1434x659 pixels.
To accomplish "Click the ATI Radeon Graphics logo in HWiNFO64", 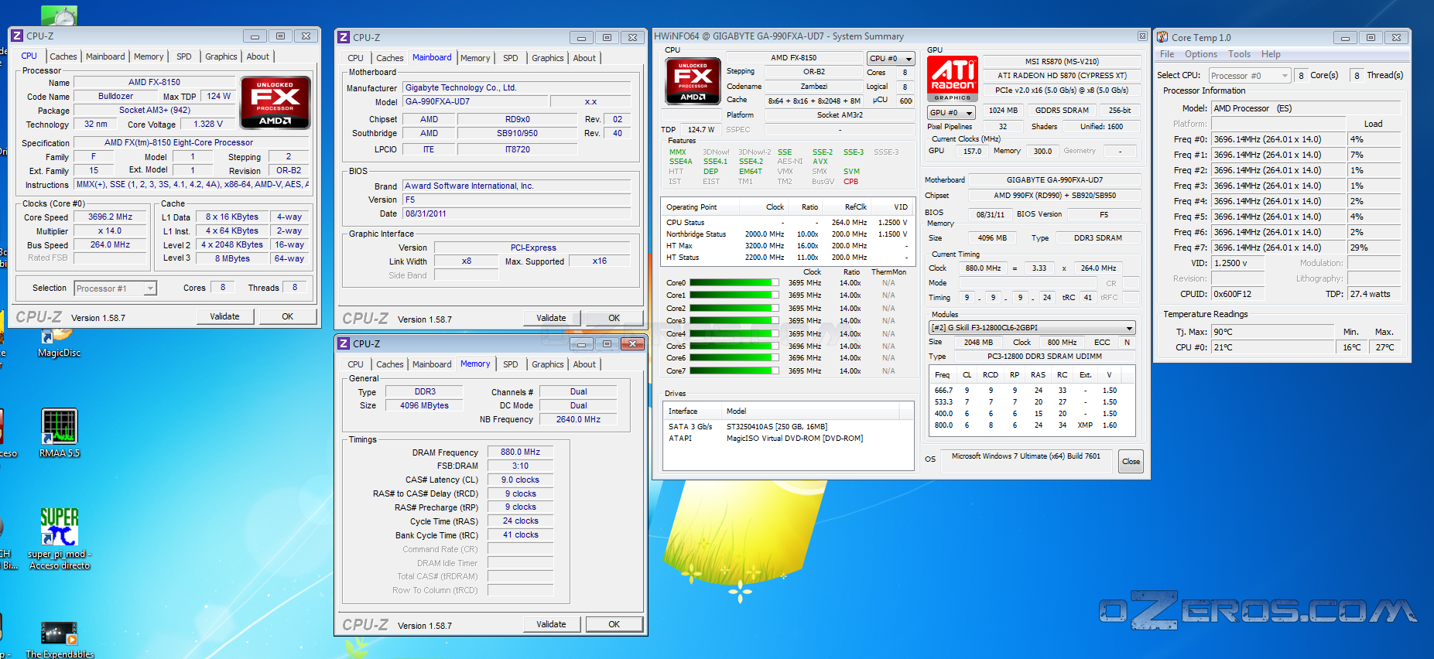I will (953, 79).
